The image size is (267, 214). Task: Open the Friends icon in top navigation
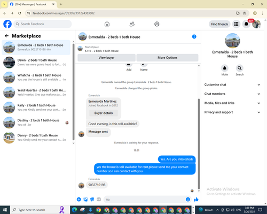click(132, 24)
